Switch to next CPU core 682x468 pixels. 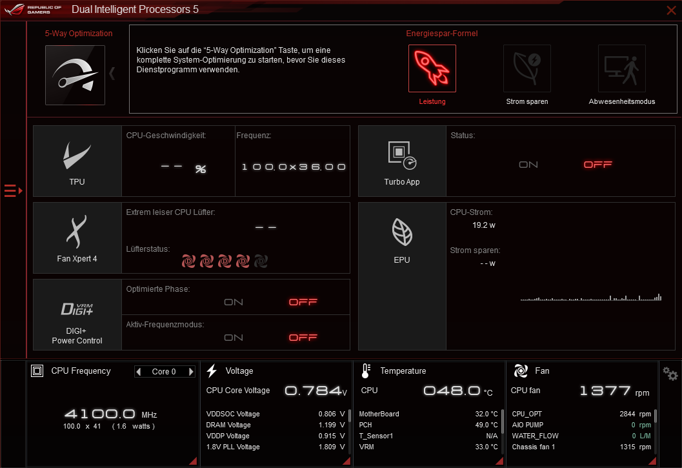click(190, 372)
